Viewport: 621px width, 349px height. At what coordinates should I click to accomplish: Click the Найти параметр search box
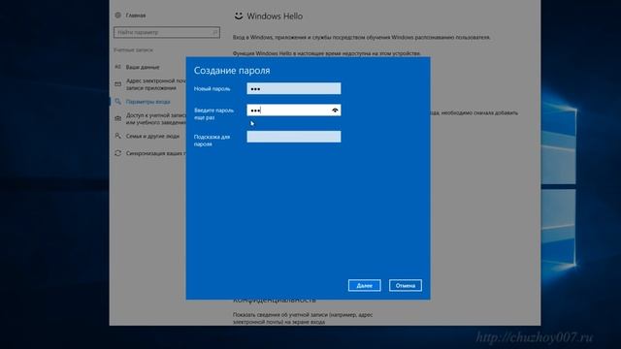[x=166, y=32]
